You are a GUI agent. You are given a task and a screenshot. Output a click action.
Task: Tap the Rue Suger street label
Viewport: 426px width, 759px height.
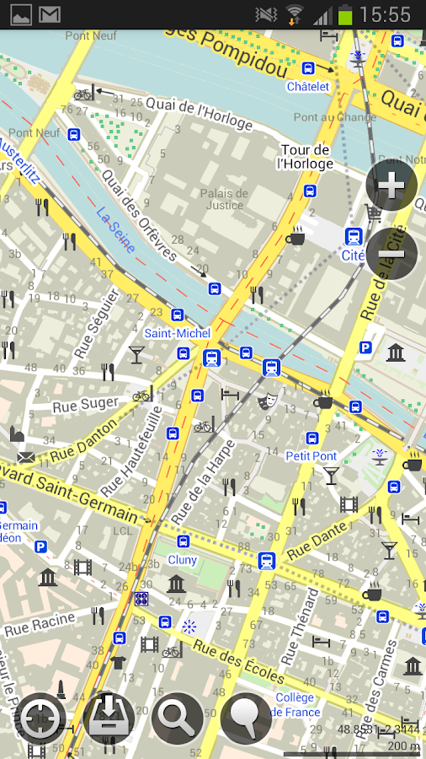pyautogui.click(x=86, y=405)
